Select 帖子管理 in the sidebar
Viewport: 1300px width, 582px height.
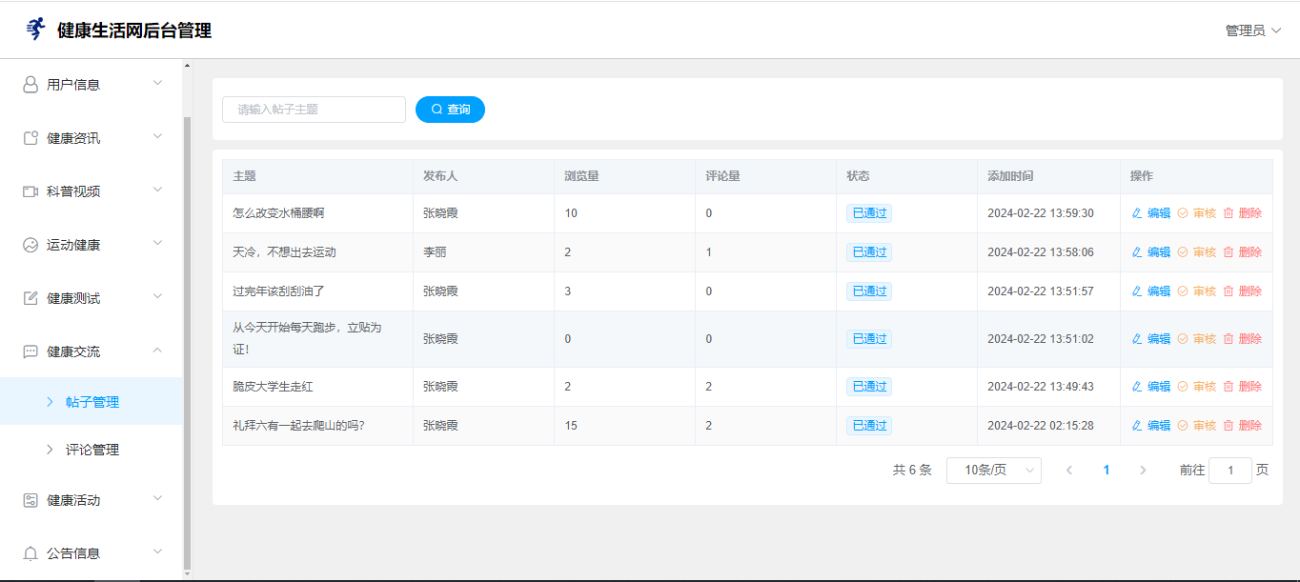coord(92,402)
